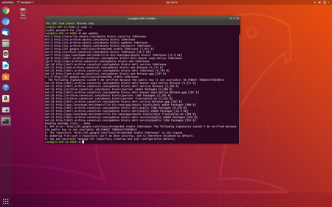Viewport: 332px width, 207px height.
Task: Open the system status menu arrow
Action: coord(328,2)
